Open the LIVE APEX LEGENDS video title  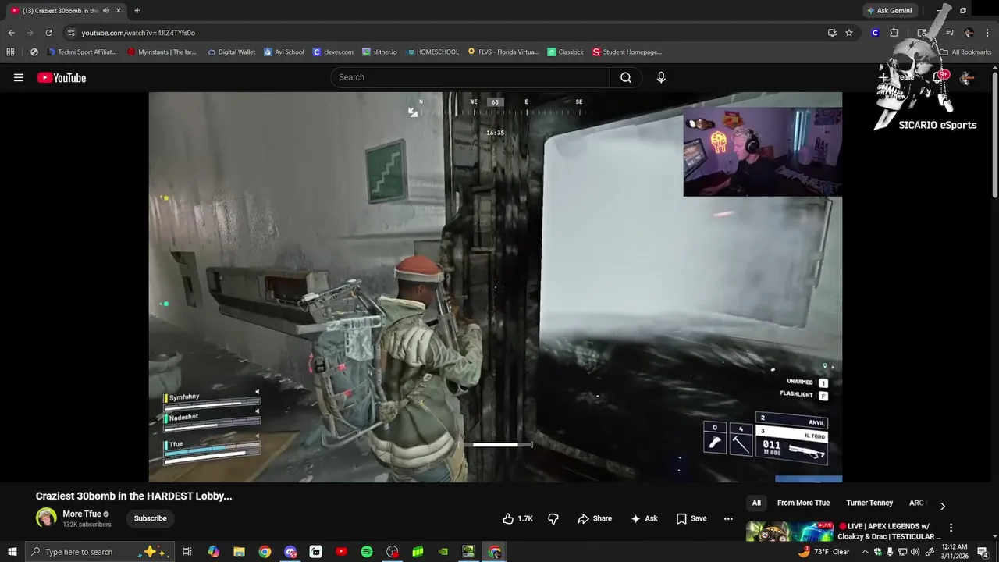(x=889, y=531)
